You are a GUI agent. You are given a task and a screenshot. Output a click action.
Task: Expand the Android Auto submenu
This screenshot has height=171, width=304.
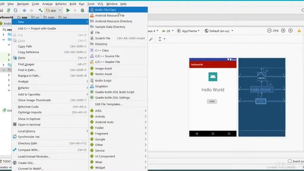pyautogui.click(x=118, y=122)
